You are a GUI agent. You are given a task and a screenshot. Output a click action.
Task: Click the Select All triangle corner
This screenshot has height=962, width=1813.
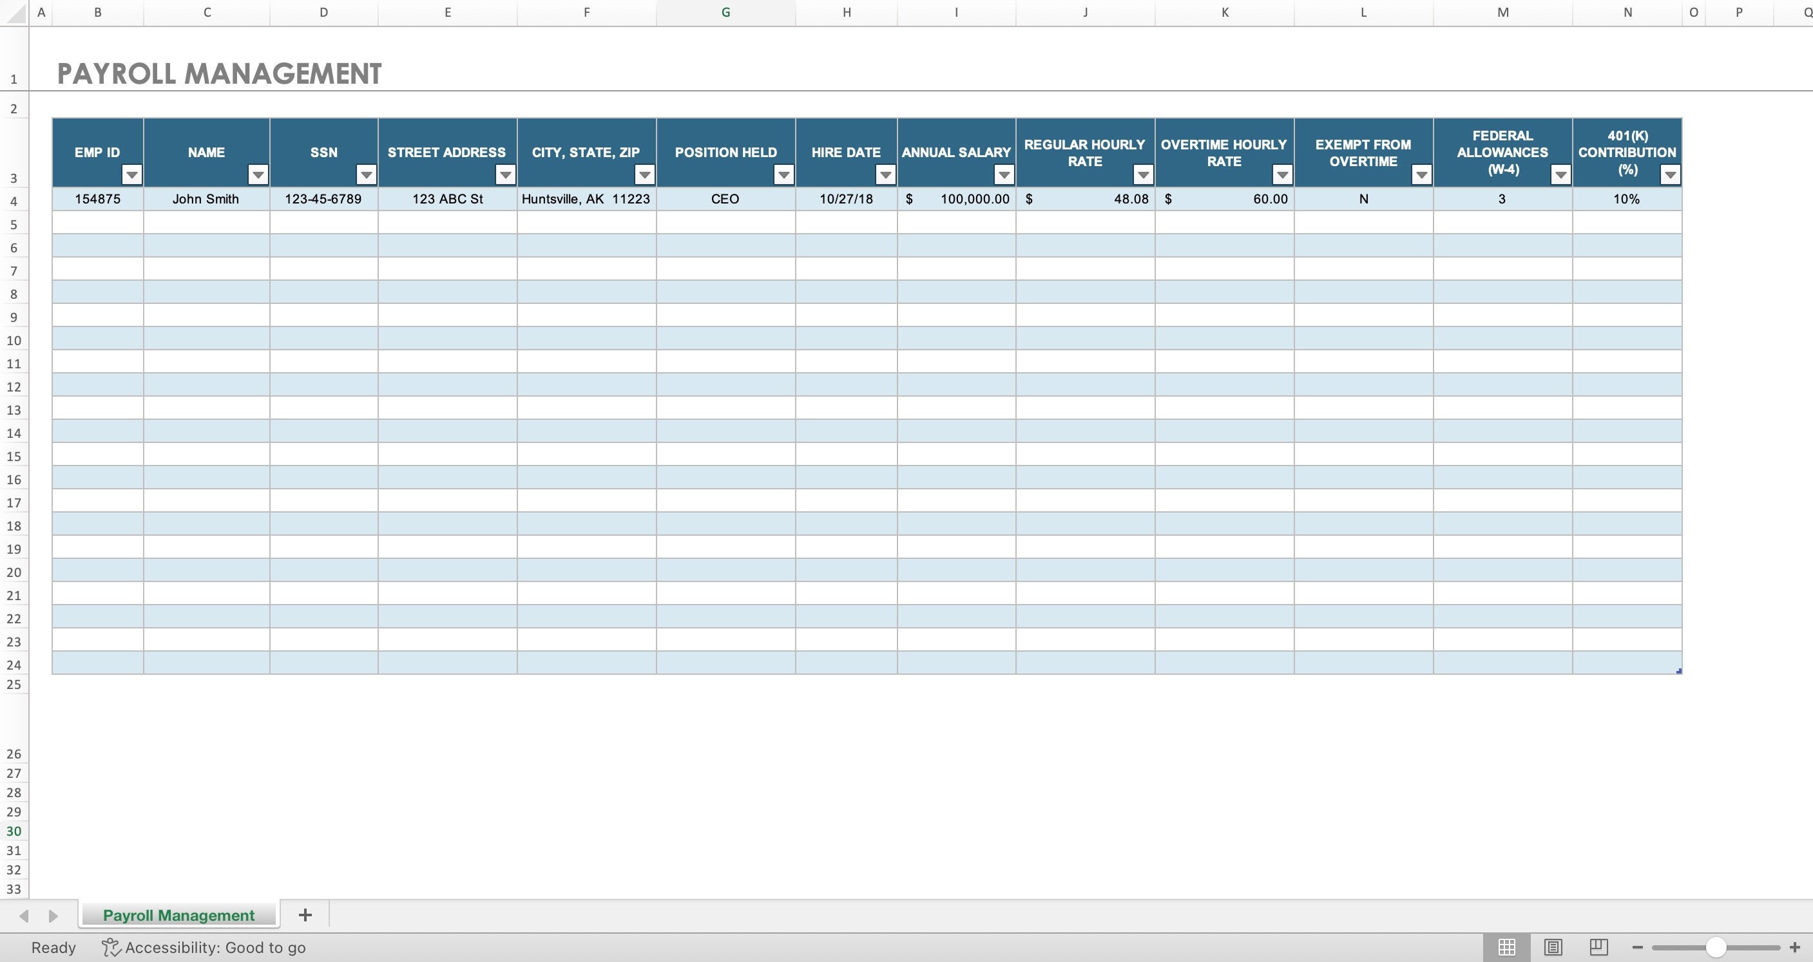(x=14, y=12)
